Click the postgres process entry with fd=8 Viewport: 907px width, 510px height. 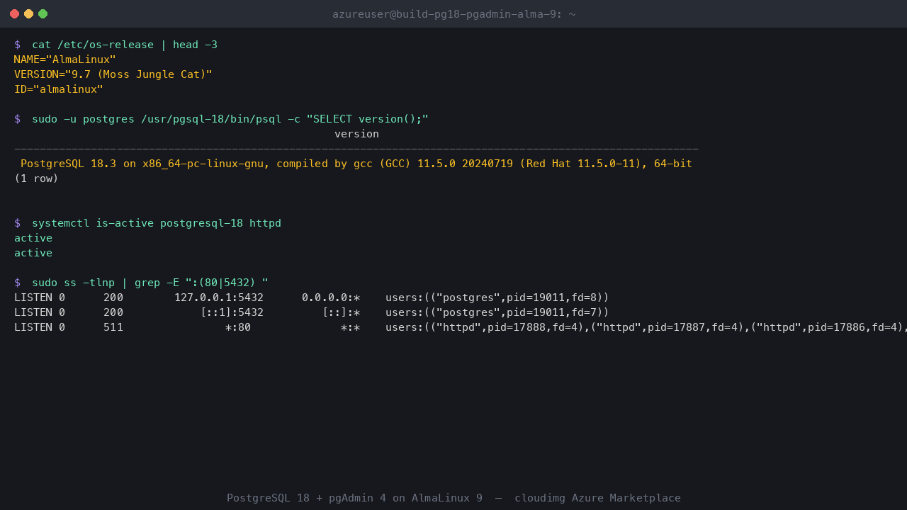coord(497,297)
